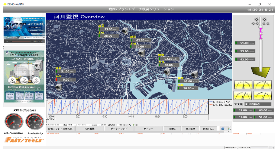
Task: Click the home icon beside the tab bar
Action: (223, 129)
